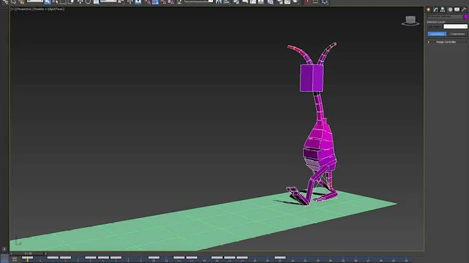Click the Align tool icon
469x263 pixels.
[227, 2]
